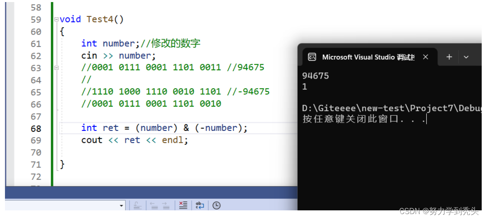Click the Chinese comment '//修改的数字'
Image resolution: width=485 pixels, height=219 pixels.
pos(170,44)
